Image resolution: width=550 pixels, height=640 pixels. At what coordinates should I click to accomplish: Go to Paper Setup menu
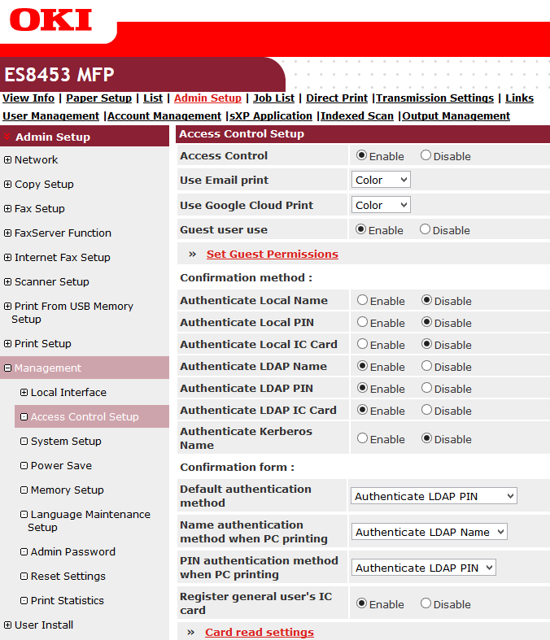click(x=98, y=98)
